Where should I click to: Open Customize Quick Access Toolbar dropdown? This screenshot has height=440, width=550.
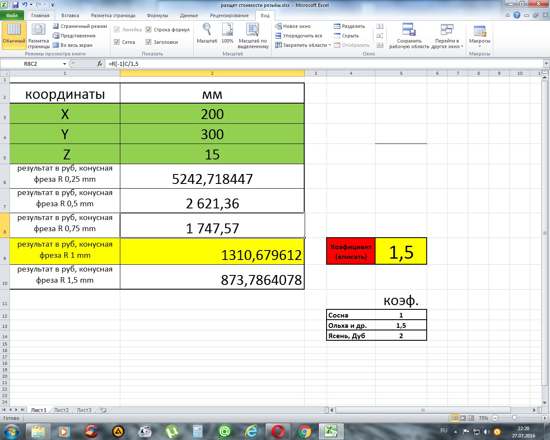(52, 5)
